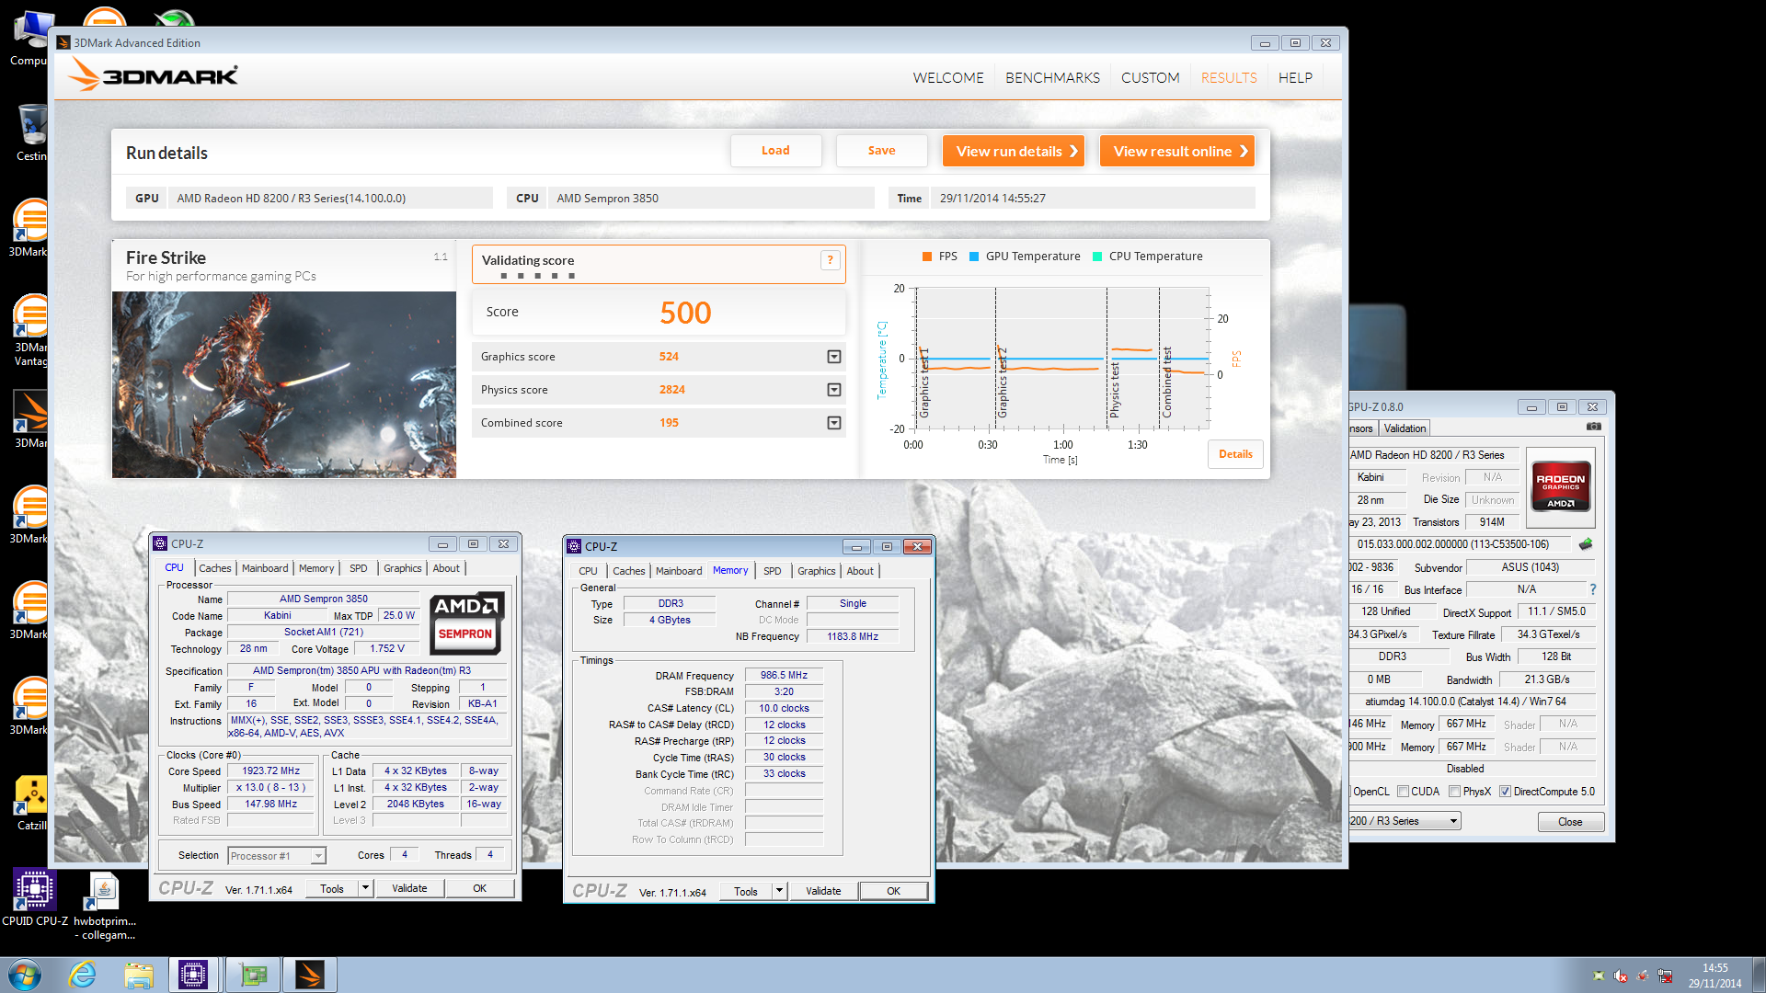Launch Internet Explorer from the taskbar
Image resolution: width=1766 pixels, height=993 pixels.
point(82,975)
